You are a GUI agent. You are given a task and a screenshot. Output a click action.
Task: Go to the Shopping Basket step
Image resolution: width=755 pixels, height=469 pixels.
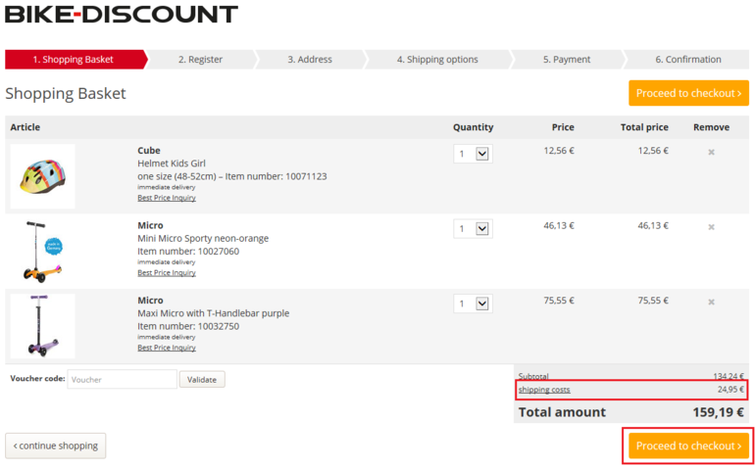(75, 59)
